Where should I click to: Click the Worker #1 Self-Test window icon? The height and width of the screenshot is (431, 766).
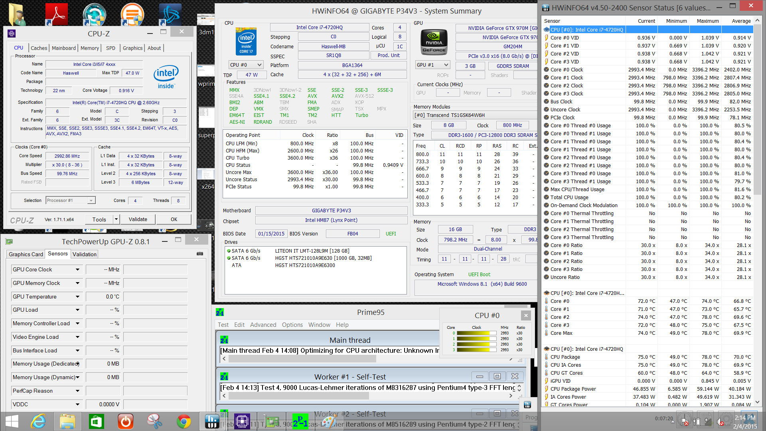tap(224, 377)
